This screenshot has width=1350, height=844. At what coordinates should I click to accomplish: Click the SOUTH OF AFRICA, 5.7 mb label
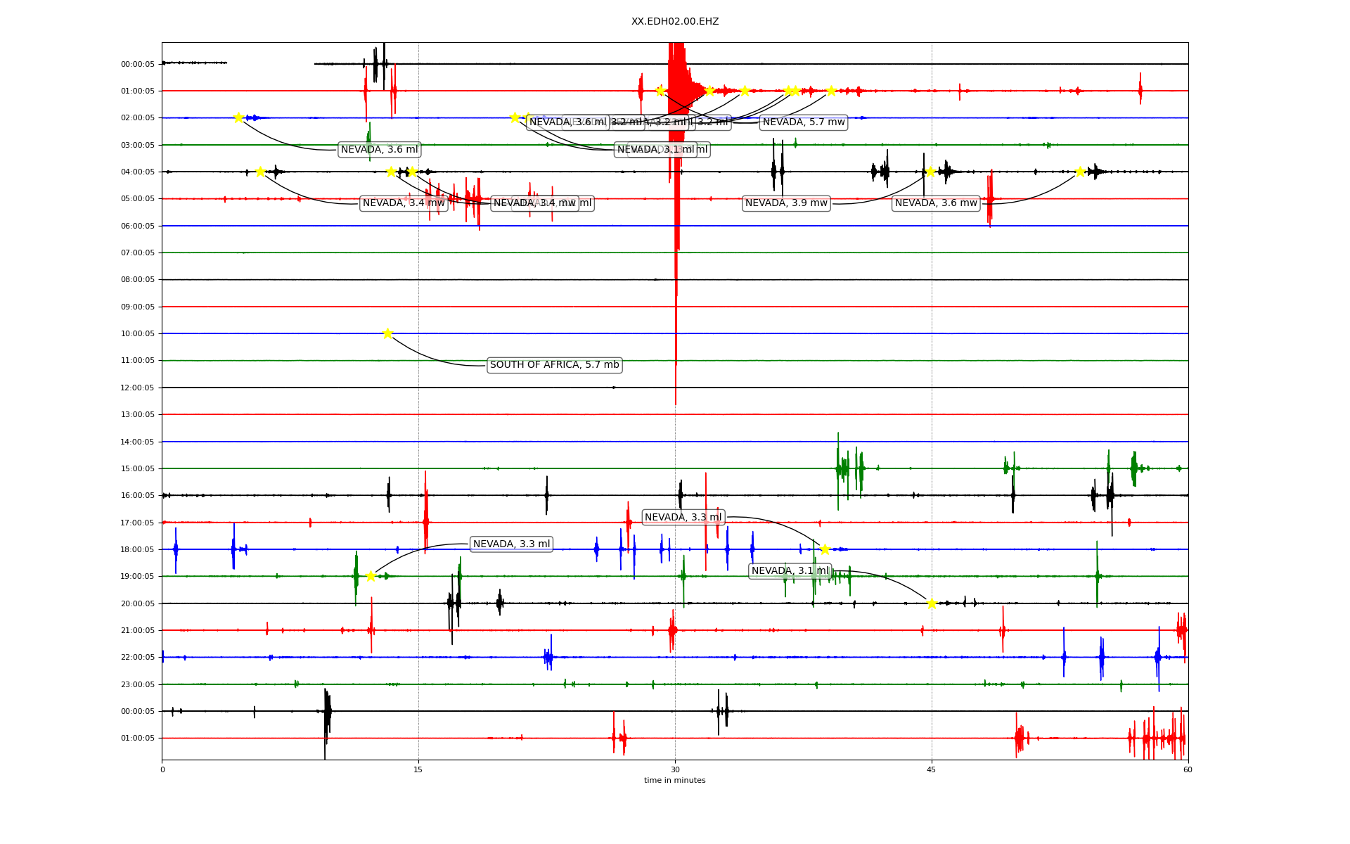click(x=554, y=365)
